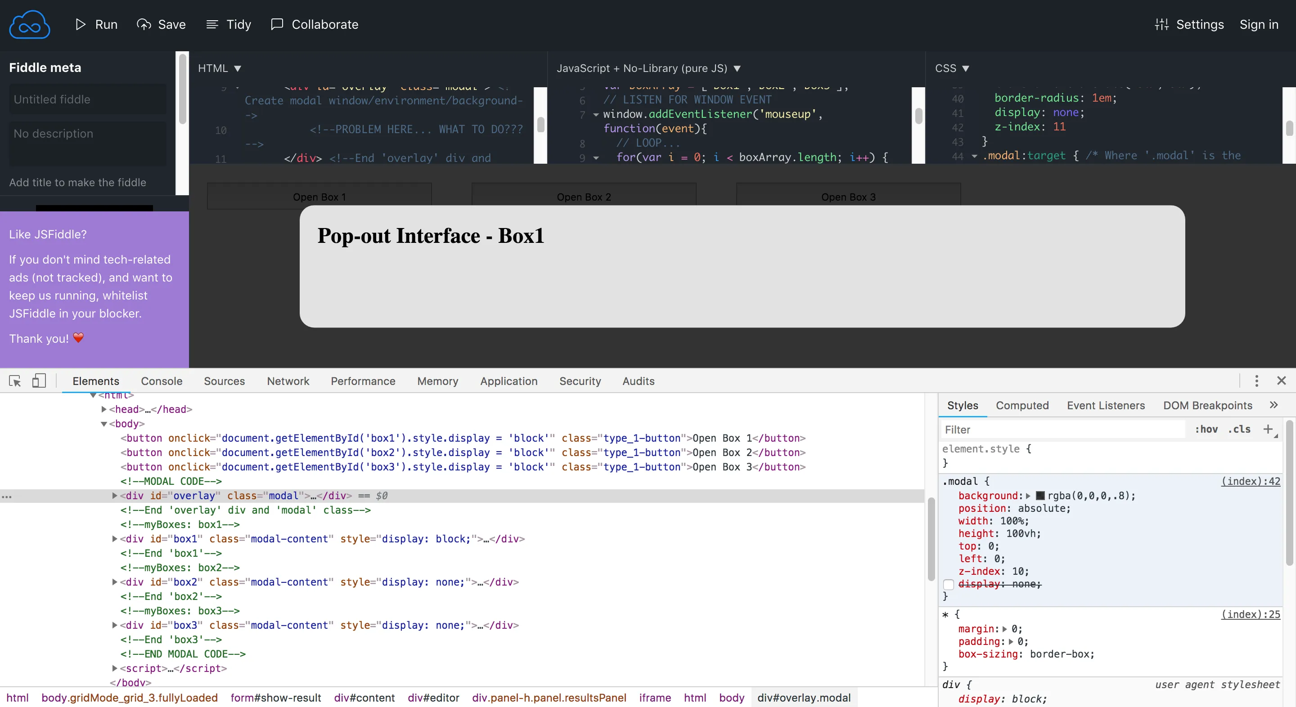The width and height of the screenshot is (1296, 707).
Task: Switch to the Console tab
Action: pos(162,381)
